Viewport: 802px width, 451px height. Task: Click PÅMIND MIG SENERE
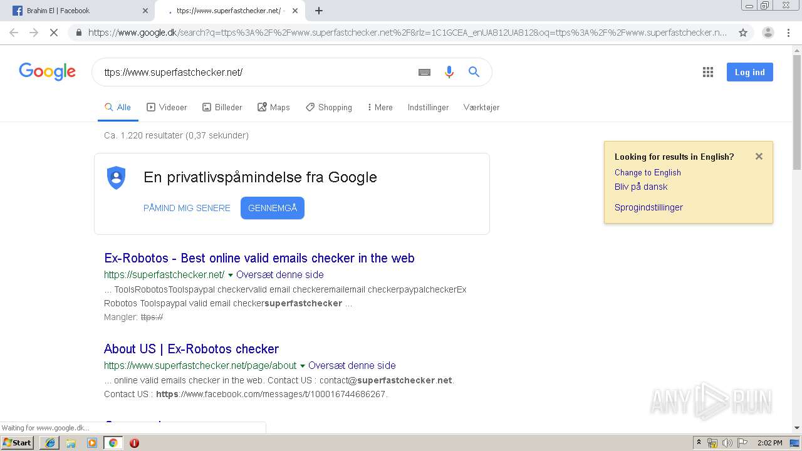(x=187, y=208)
